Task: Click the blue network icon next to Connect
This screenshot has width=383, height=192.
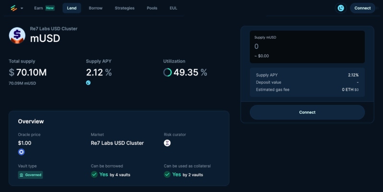Action: point(341,8)
